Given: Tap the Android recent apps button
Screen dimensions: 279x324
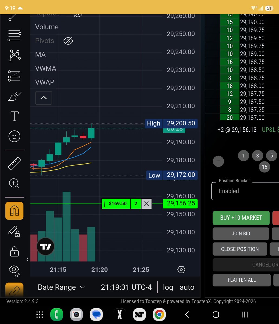Looking at the screenshot, I should tap(245, 315).
